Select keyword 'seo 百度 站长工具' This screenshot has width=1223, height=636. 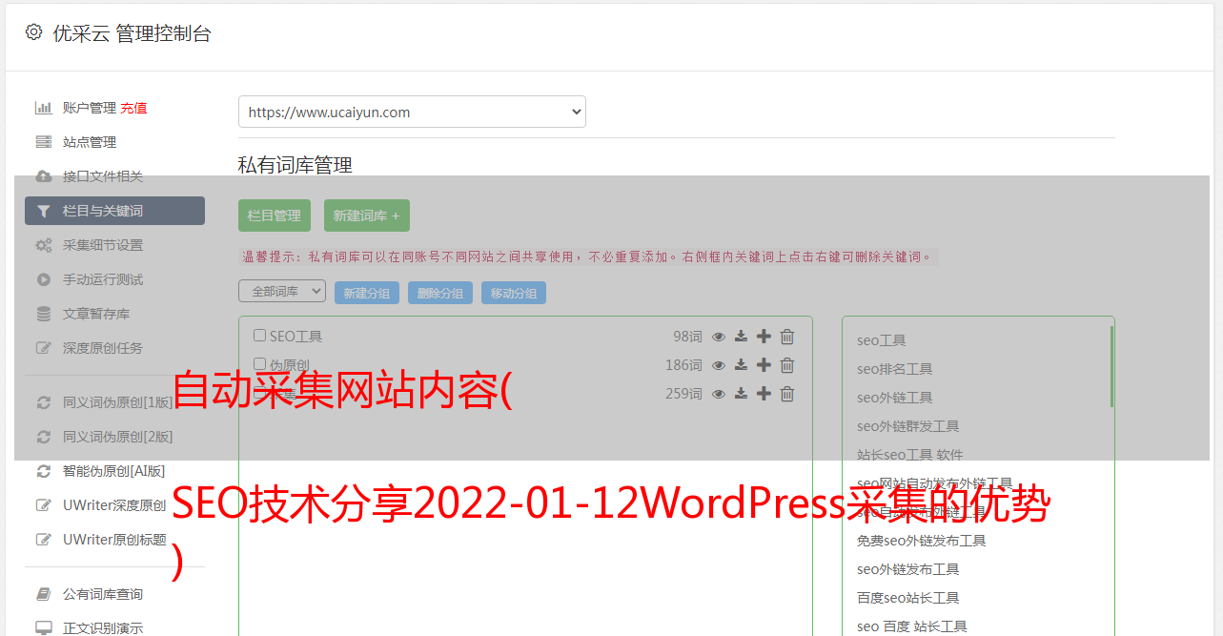912,626
